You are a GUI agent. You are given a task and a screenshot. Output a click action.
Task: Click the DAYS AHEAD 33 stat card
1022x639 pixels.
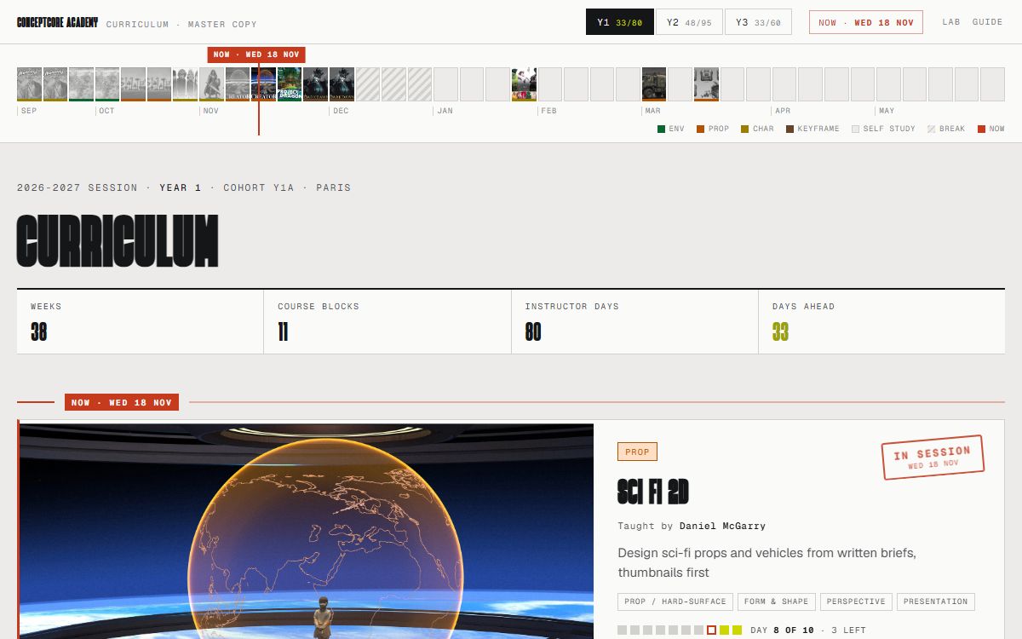tap(881, 322)
